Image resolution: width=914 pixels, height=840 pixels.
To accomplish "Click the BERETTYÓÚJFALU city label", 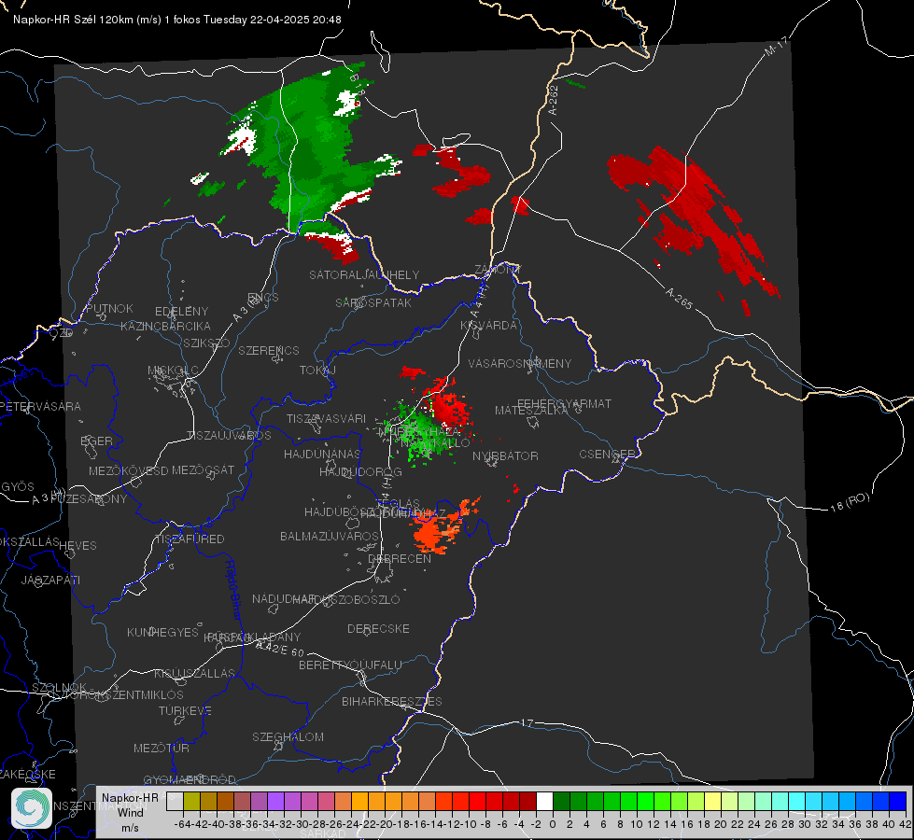I will [x=350, y=665].
